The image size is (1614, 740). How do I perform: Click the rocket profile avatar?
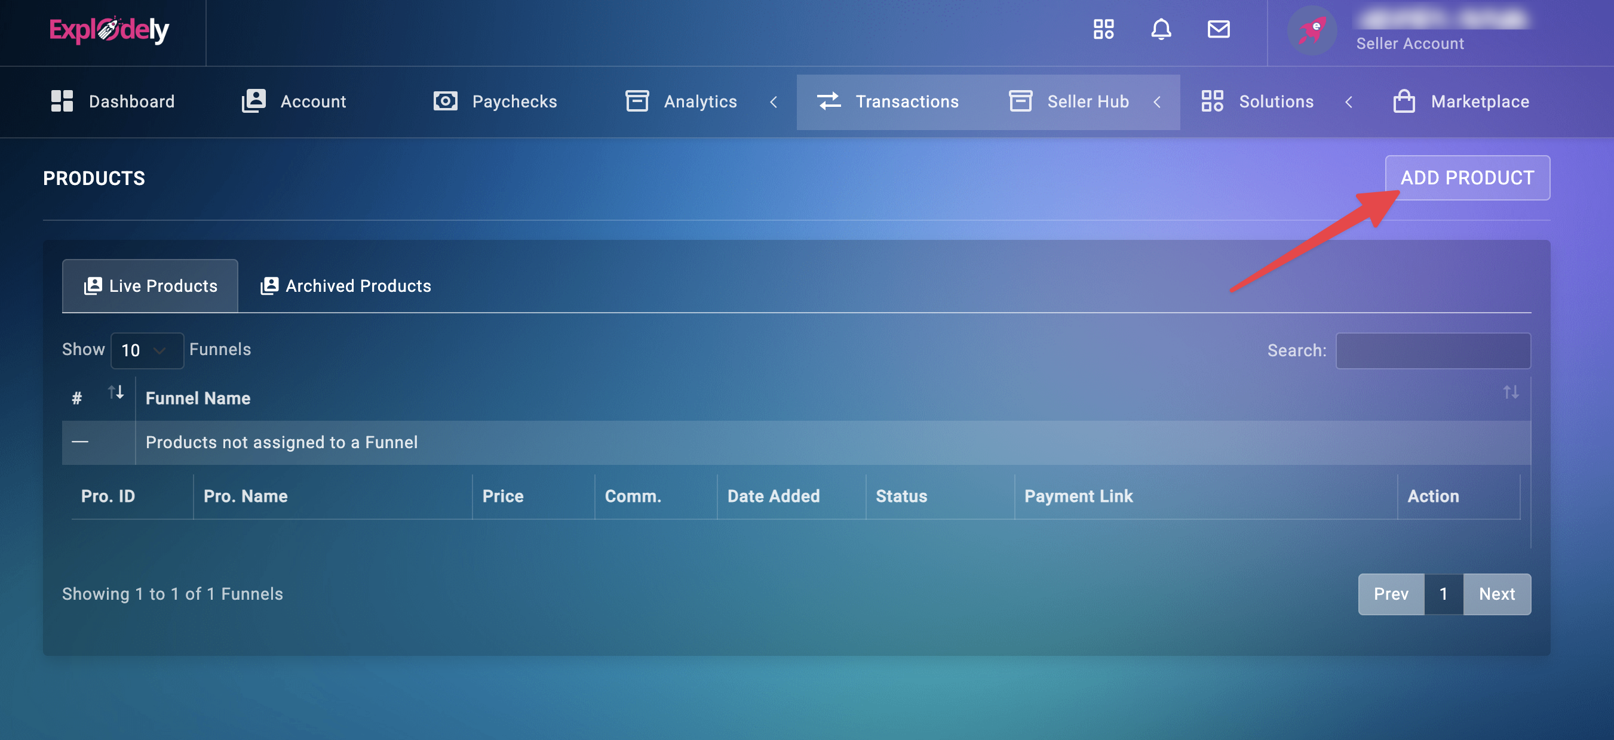point(1311,30)
